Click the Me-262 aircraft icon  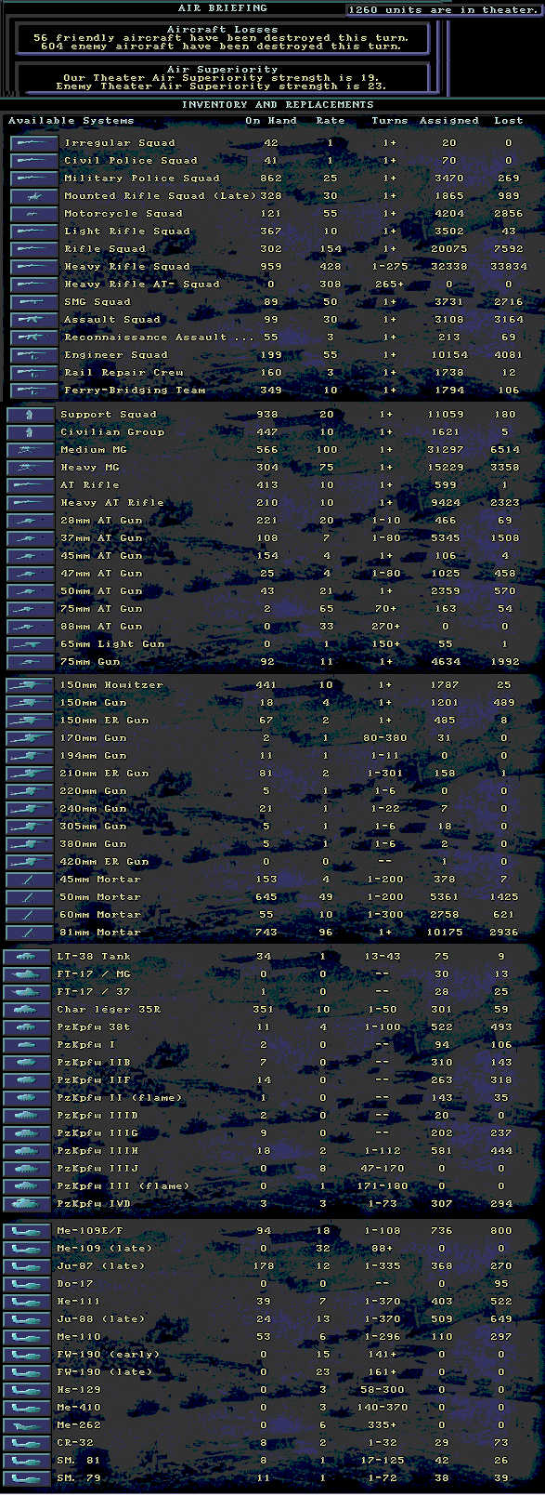point(27,1425)
